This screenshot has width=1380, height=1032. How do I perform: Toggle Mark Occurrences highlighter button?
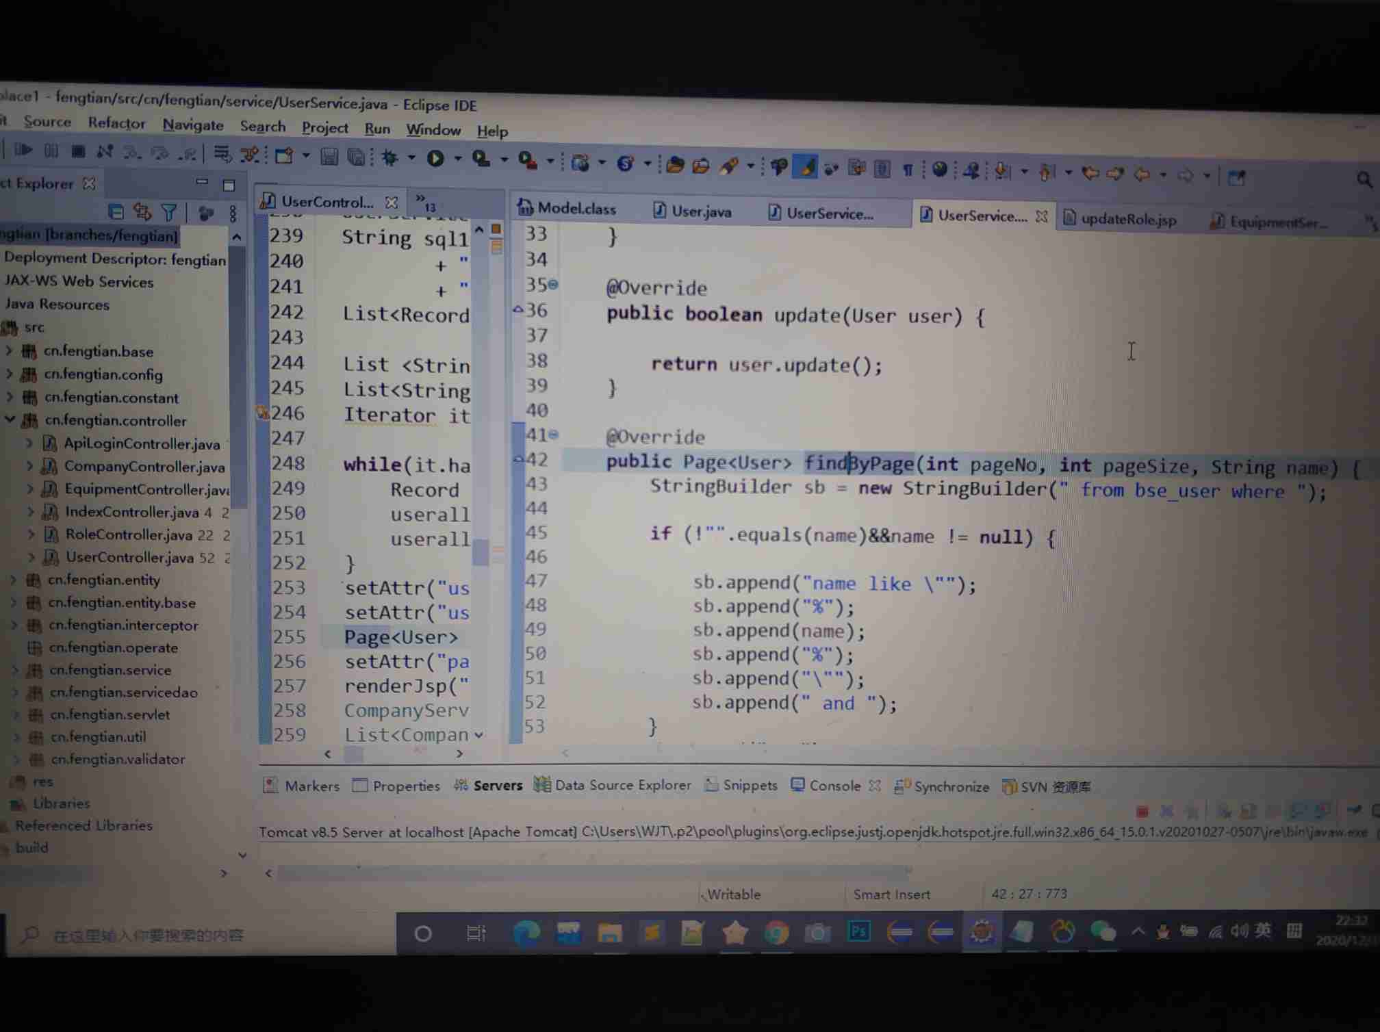[x=806, y=166]
